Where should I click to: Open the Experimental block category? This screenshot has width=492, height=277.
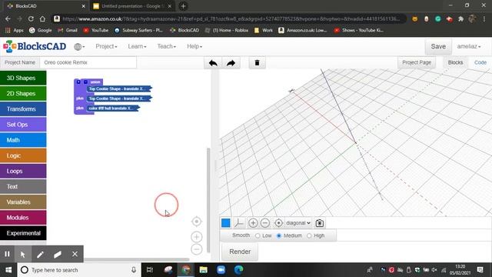coord(23,233)
